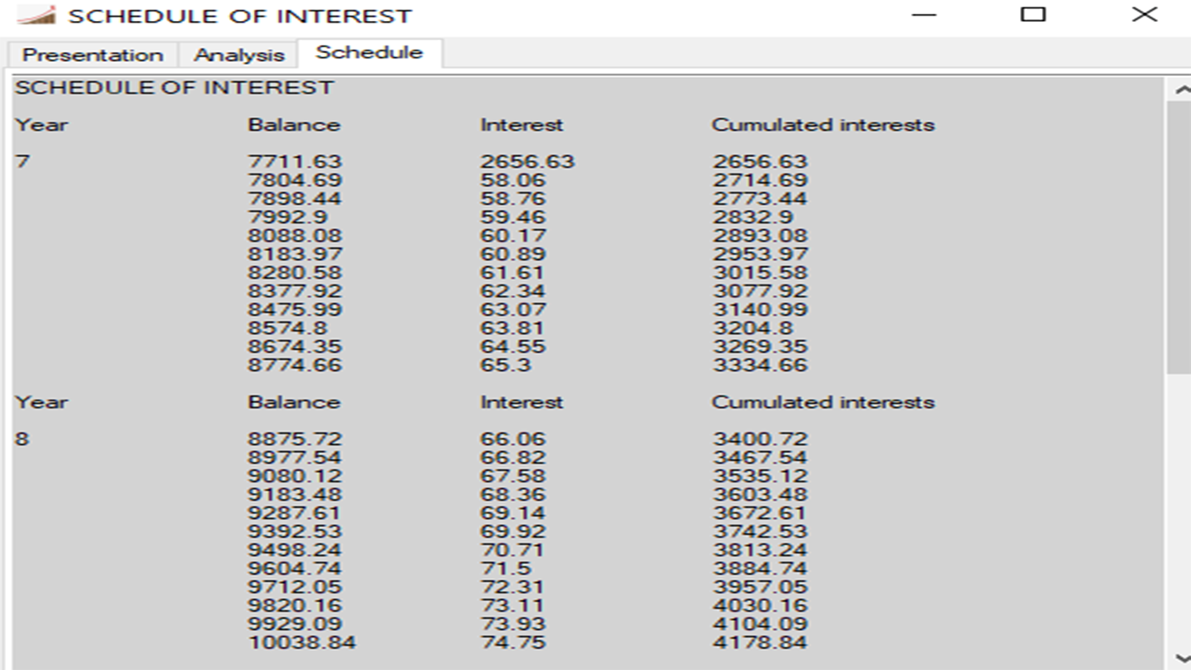Click the first Cumulated interests header
Screen dimensions: 1191x670
[x=822, y=125]
